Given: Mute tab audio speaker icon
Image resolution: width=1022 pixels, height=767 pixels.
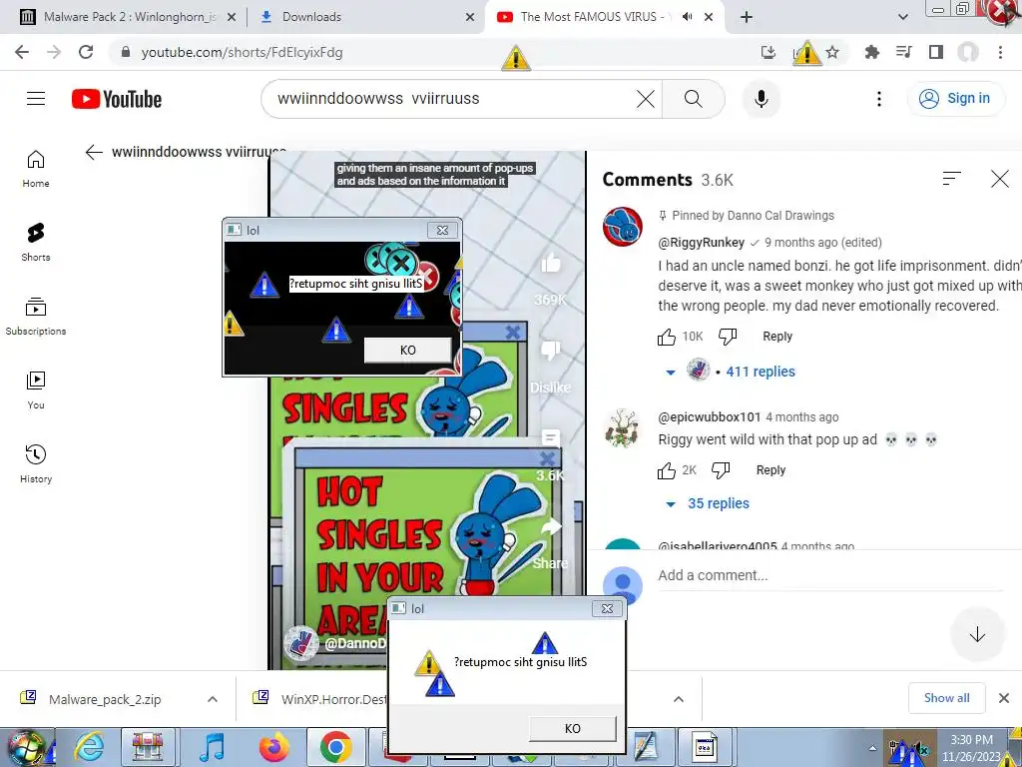Looking at the screenshot, I should pos(687,17).
